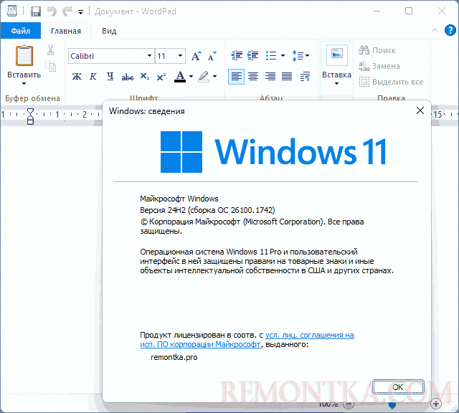
Task: Click the Cut scissors icon
Action: click(x=50, y=50)
